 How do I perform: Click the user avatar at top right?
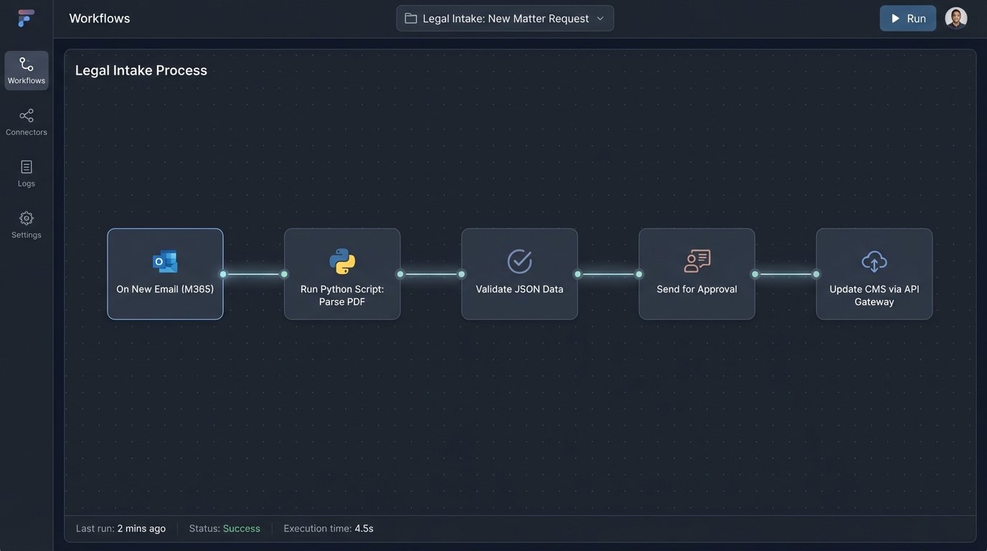pos(955,17)
